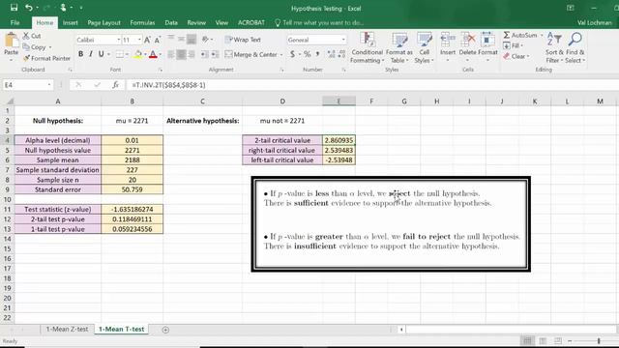The width and height of the screenshot is (619, 348).
Task: Click the Clear eraser button
Action: [516, 56]
